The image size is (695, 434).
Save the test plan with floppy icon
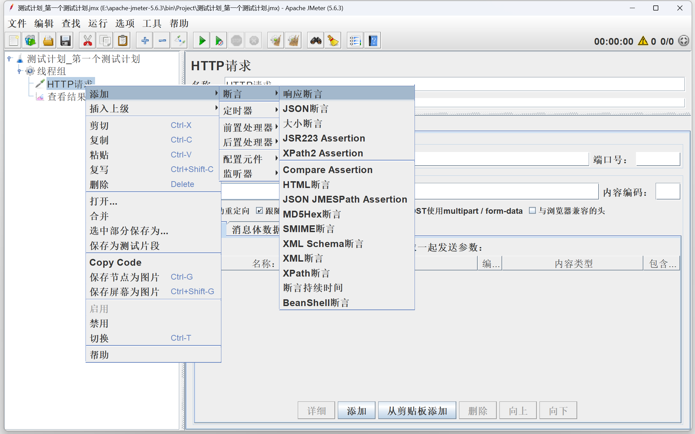click(65, 41)
